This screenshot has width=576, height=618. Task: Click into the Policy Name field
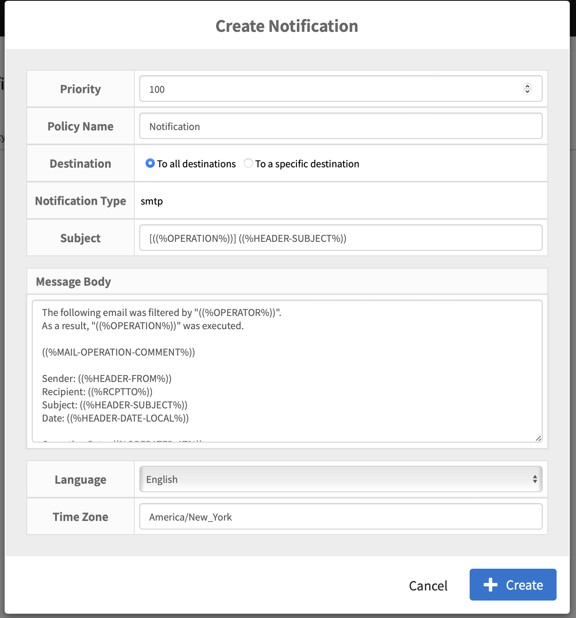point(341,126)
